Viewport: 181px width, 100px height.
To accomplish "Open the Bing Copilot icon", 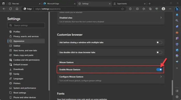I will (x=177, y=9).
